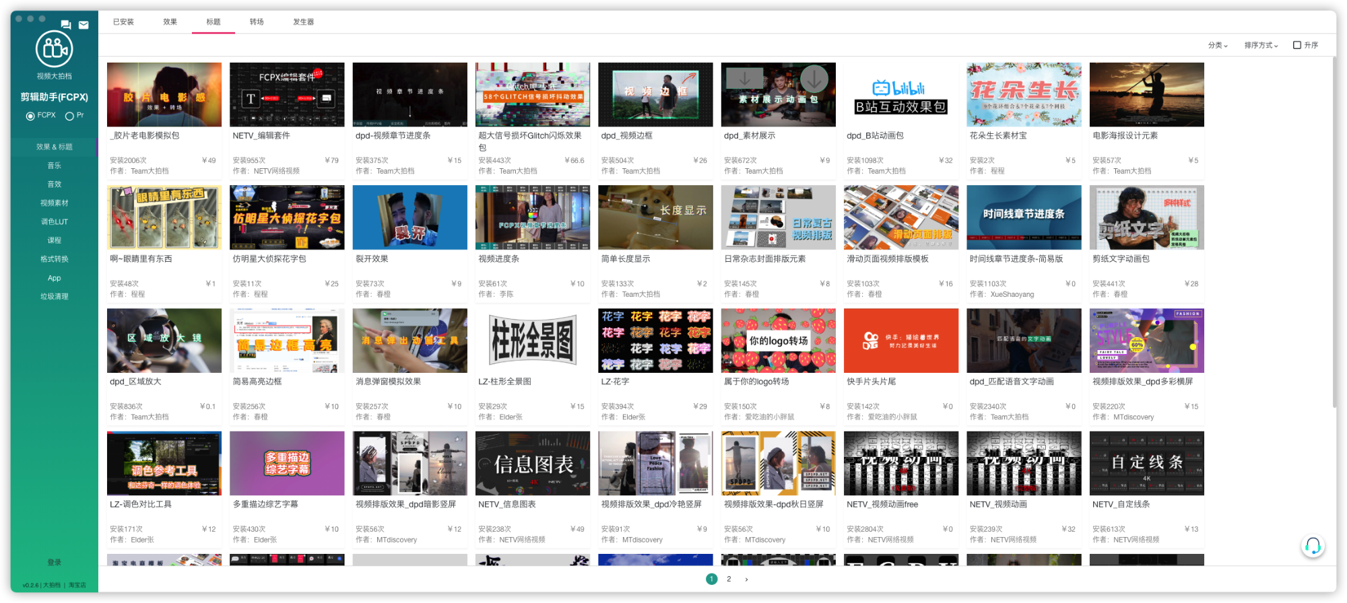Click the 视频大拍档 camera logo
Viewport: 1347px width, 603px height.
54,49
